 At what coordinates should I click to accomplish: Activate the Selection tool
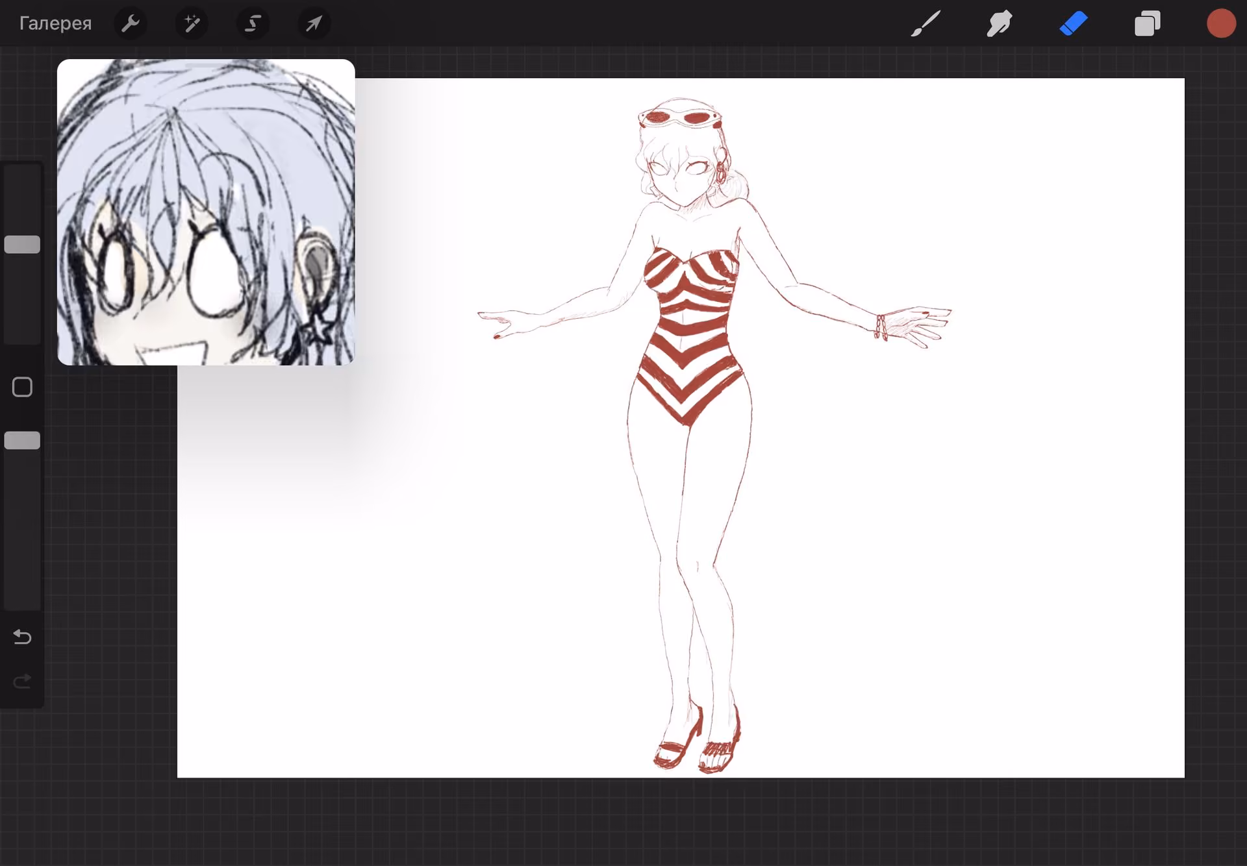[253, 23]
